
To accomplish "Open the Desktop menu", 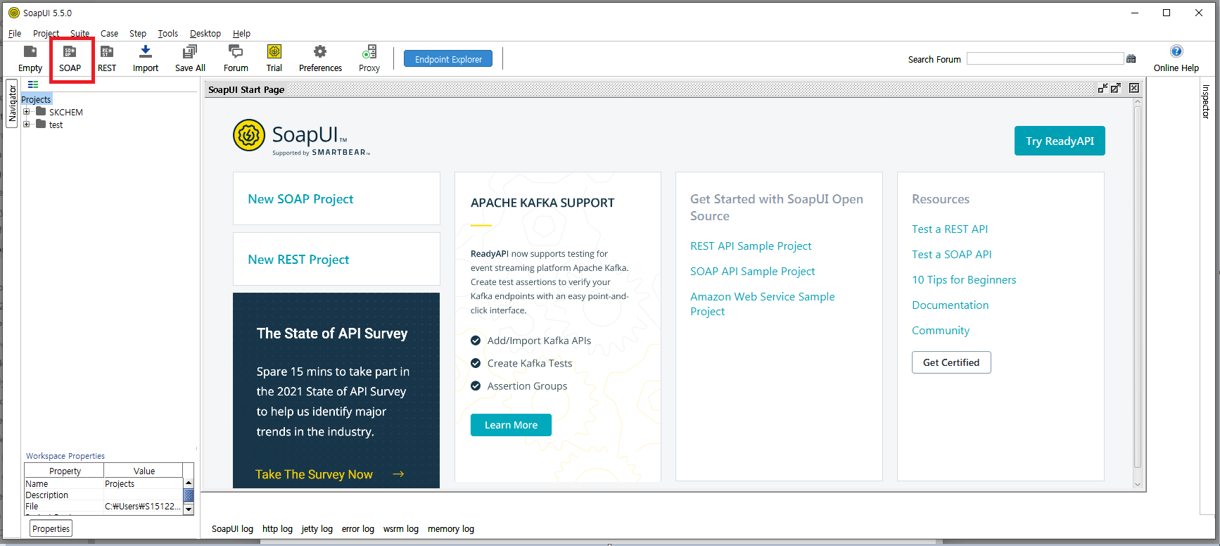I will [205, 33].
